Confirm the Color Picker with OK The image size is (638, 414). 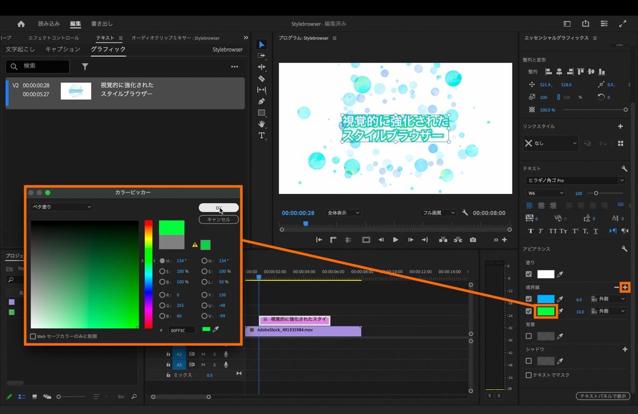point(219,208)
